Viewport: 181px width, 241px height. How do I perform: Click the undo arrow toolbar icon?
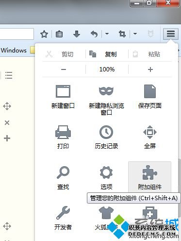click(94, 34)
